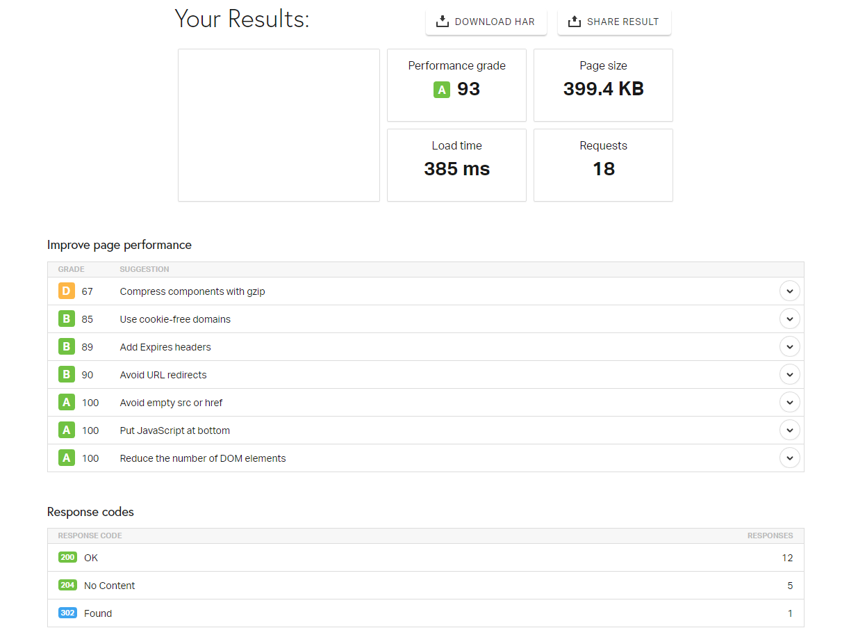Expand Avoid empty src or href row
Screen dimensions: 858x644
coord(789,403)
